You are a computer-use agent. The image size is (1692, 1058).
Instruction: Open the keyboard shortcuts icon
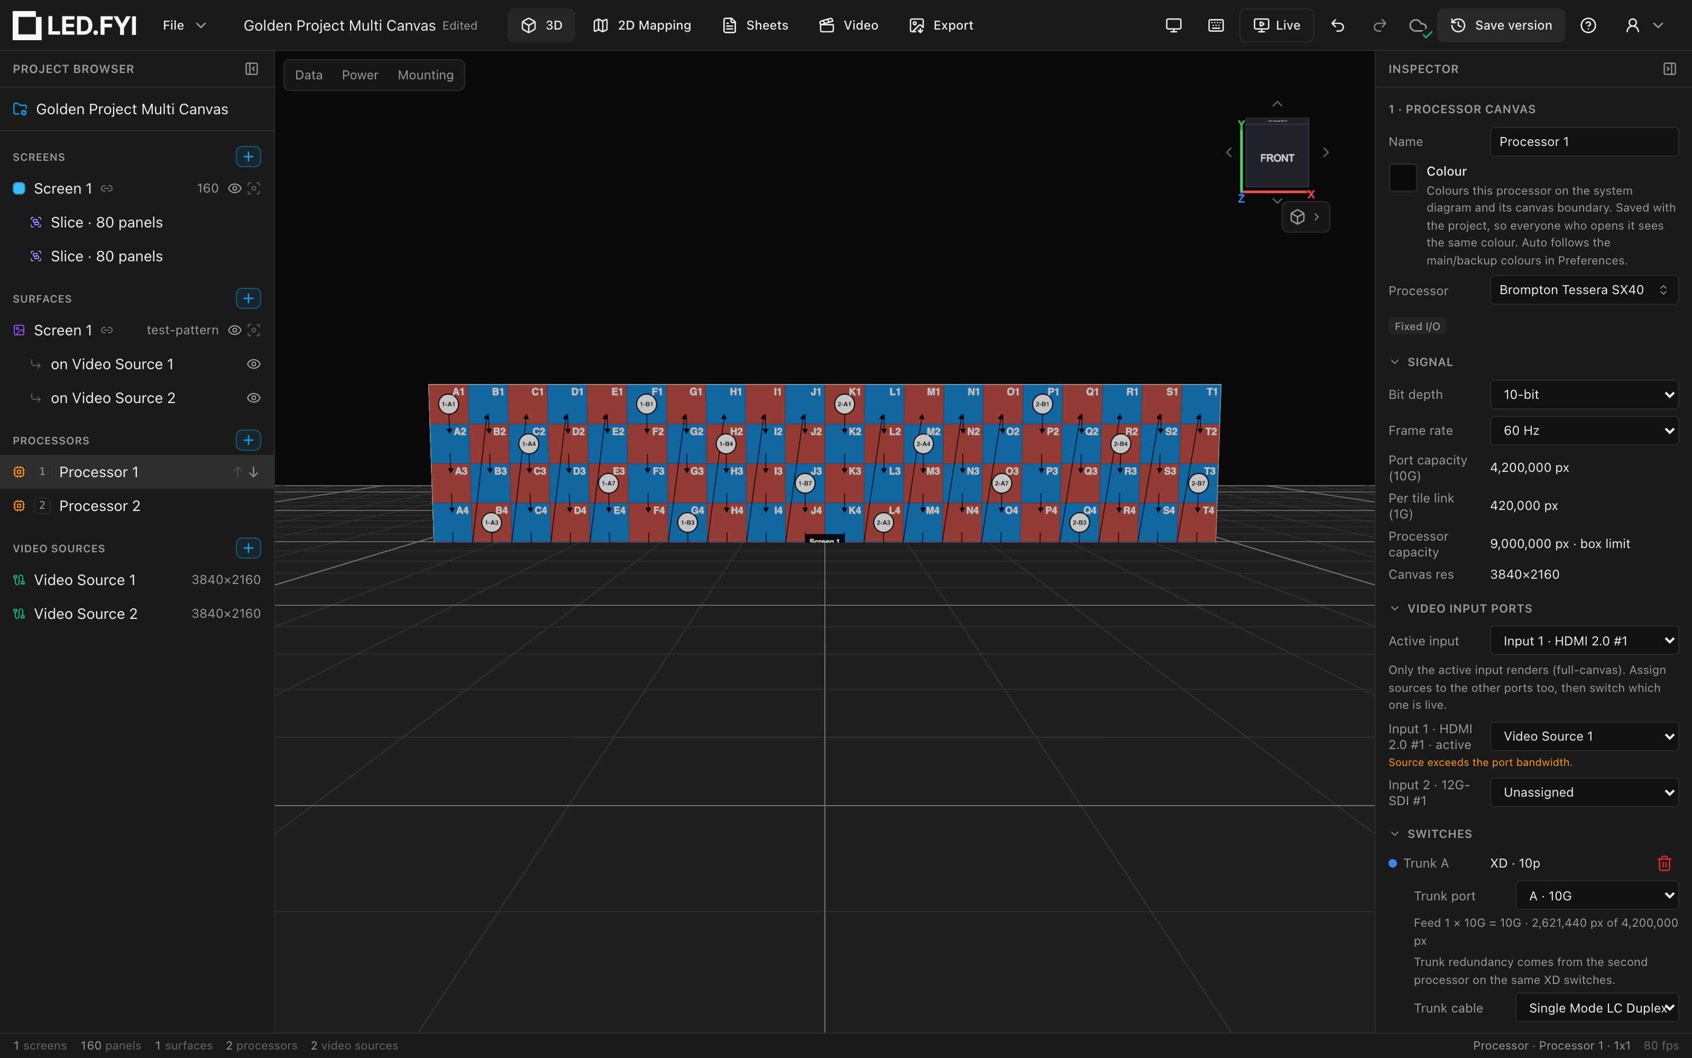point(1216,25)
